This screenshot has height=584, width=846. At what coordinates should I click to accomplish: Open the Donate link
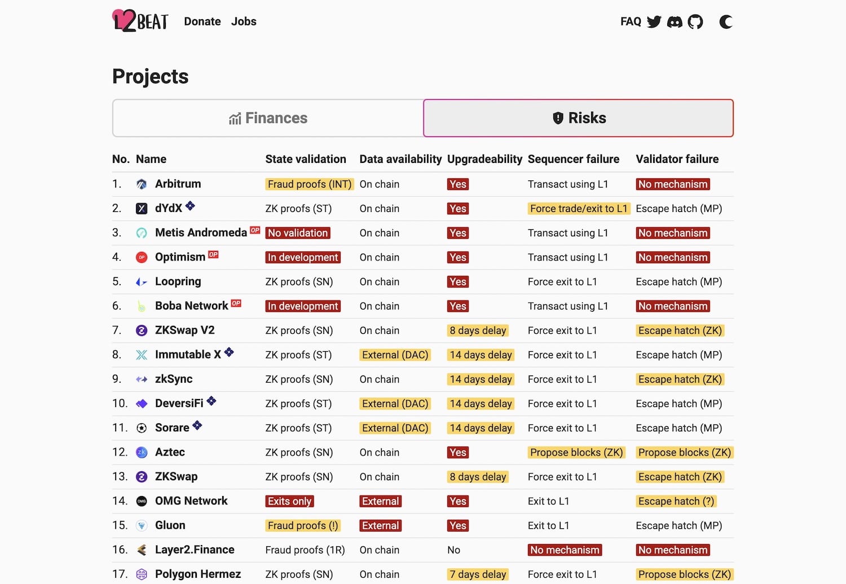click(x=202, y=21)
